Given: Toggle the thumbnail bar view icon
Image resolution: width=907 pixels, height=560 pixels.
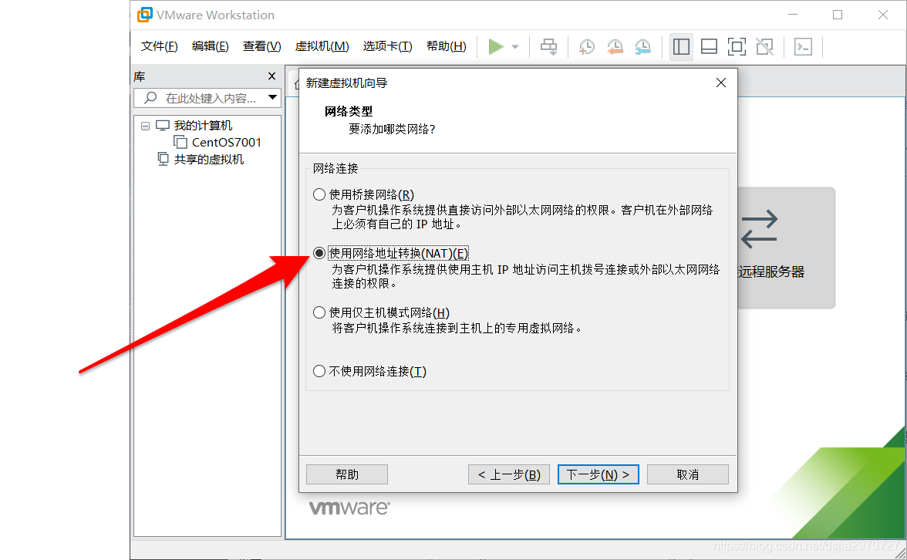Looking at the screenshot, I should click(710, 46).
